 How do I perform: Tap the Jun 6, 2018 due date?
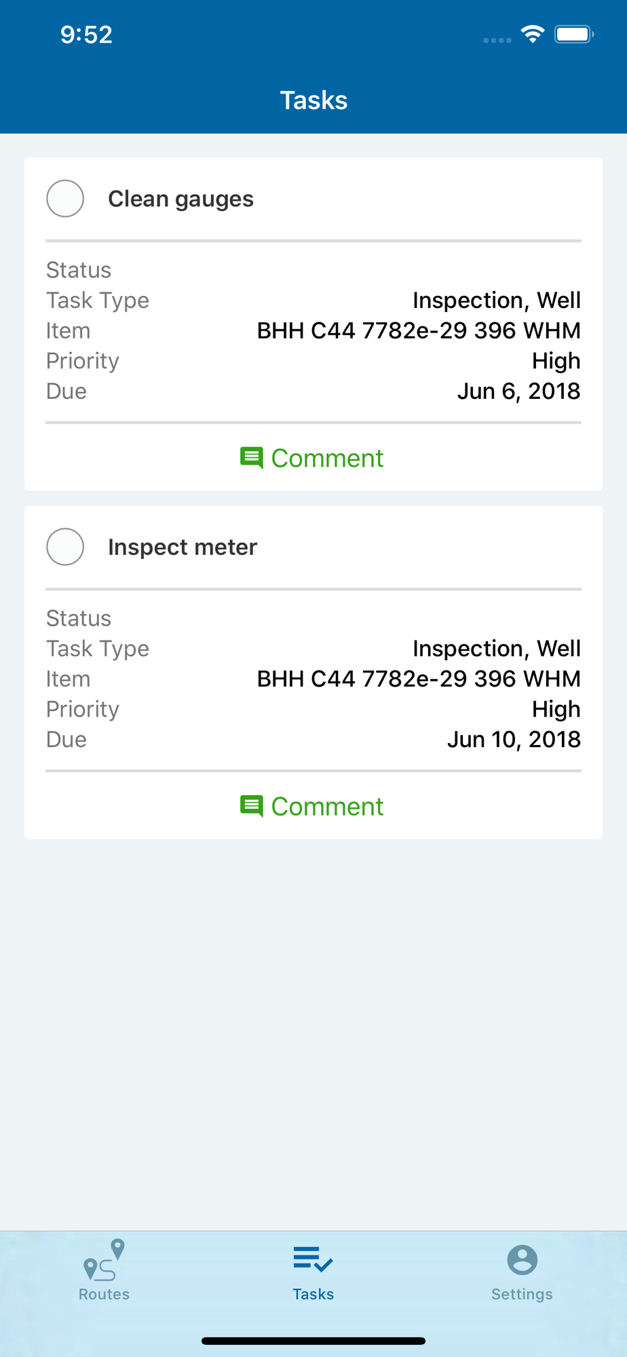518,391
